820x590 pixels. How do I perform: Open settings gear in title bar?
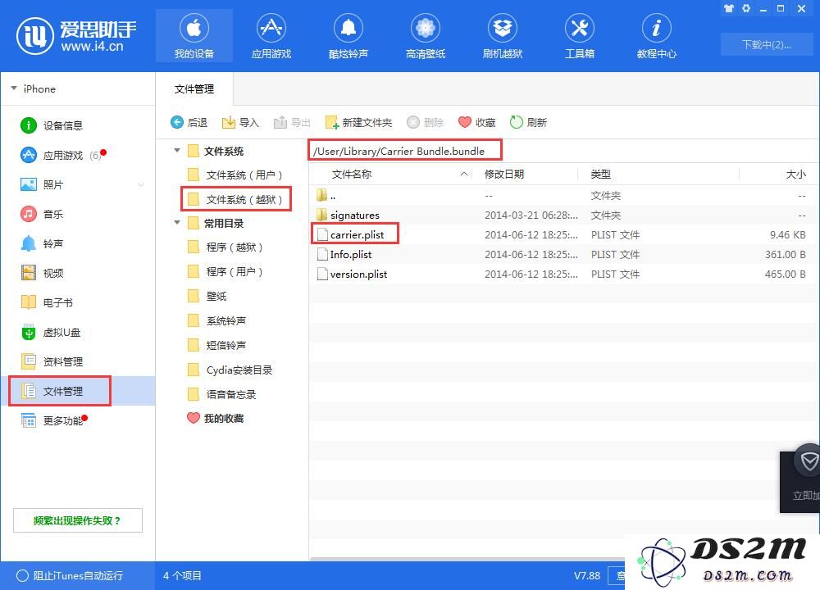pos(746,8)
